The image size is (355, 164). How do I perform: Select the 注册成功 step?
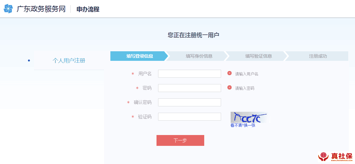[x=318, y=56]
